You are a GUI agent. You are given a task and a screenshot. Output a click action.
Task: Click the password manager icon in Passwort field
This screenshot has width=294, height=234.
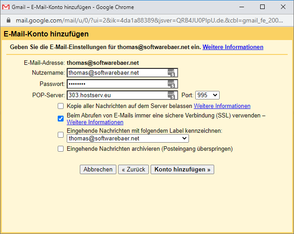tap(171, 84)
